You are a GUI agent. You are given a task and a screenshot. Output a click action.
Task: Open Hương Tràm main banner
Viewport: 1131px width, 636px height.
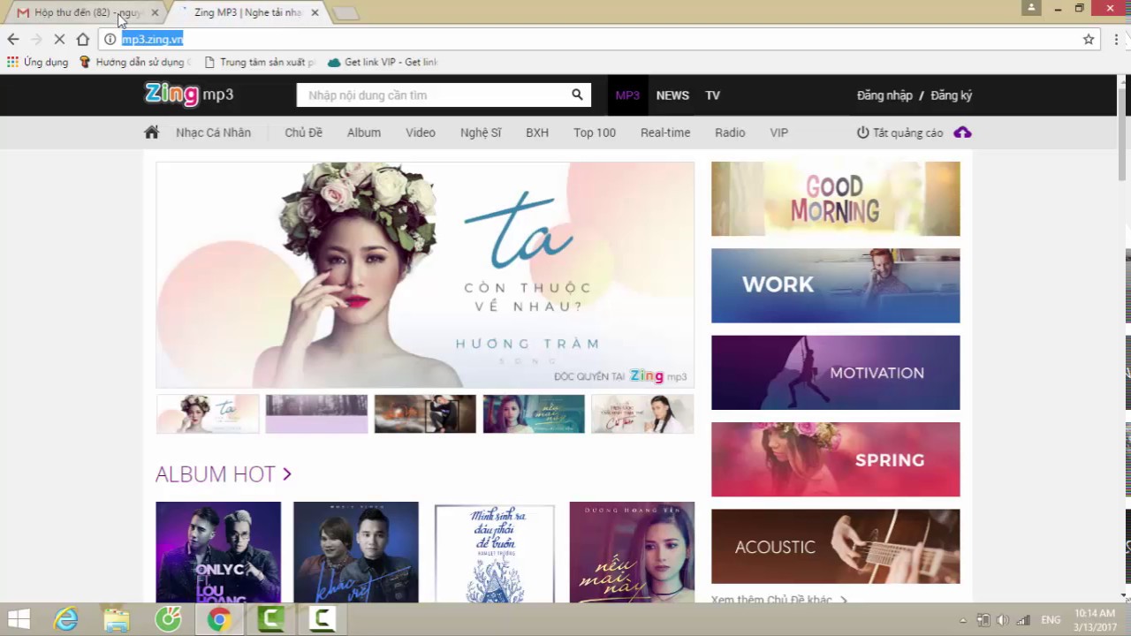[x=425, y=275]
